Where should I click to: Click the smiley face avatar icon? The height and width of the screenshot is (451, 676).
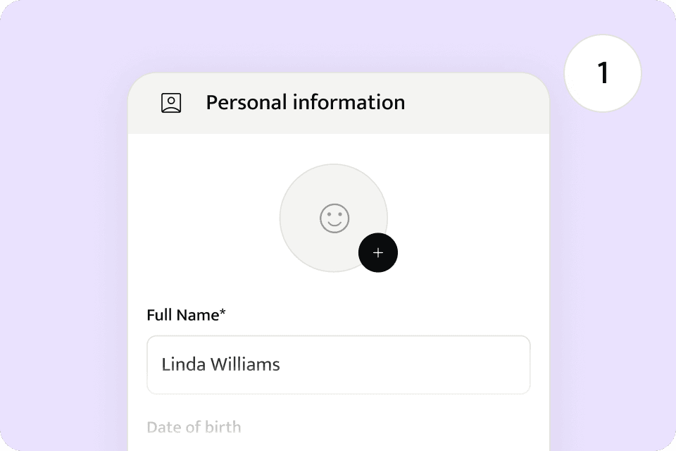pos(334,218)
